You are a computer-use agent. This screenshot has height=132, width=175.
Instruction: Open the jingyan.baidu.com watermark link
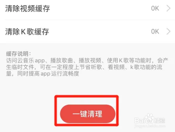pyautogui.click(x=150, y=126)
